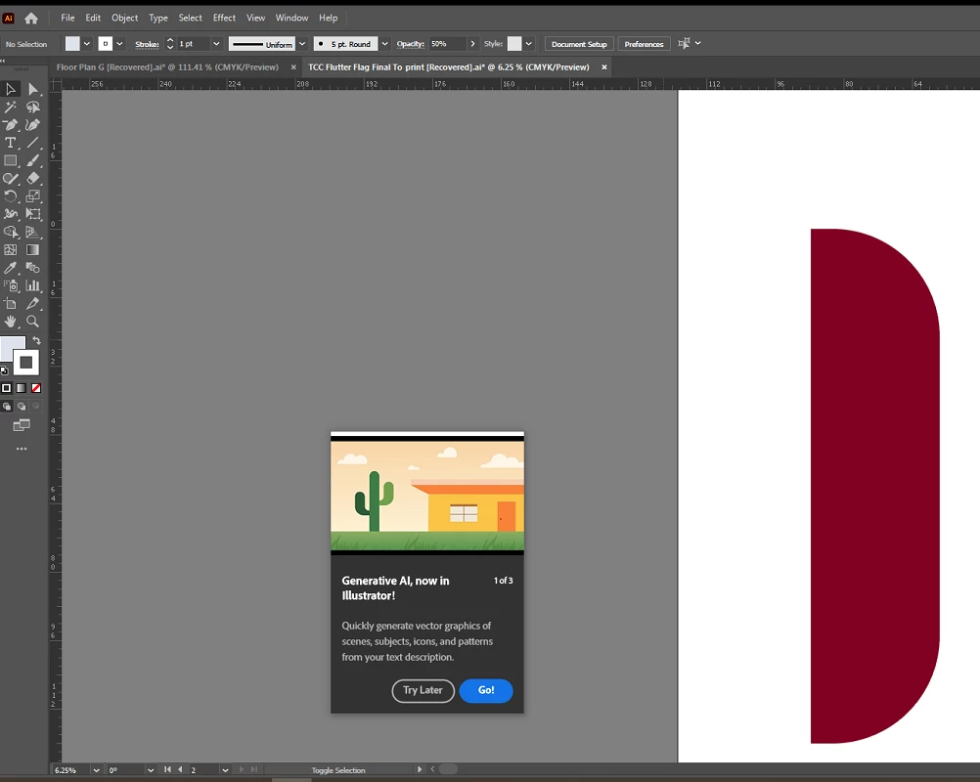Set fill mode to None
Screen dimensions: 980x782
coord(36,388)
